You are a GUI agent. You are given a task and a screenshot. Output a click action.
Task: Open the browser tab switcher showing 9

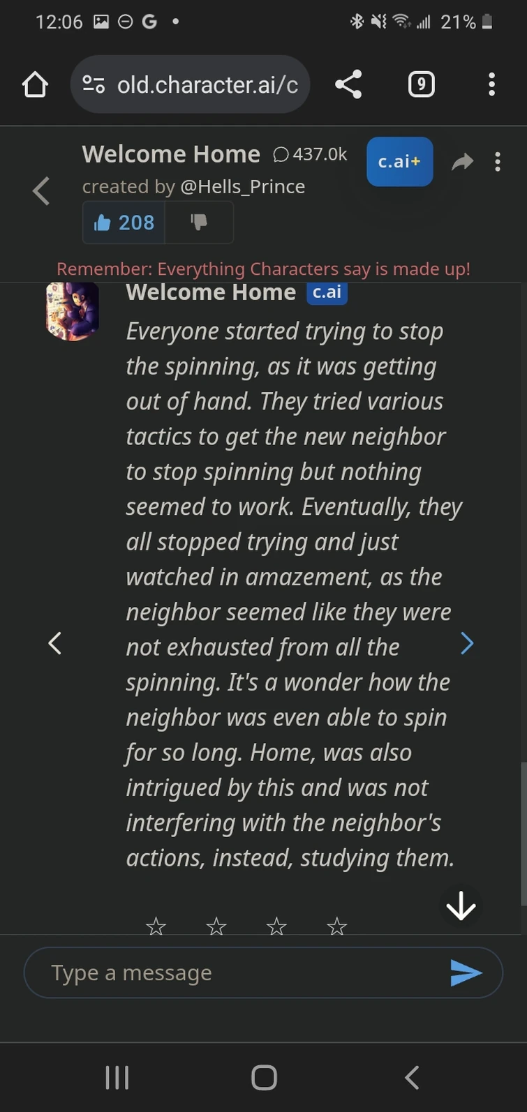[x=421, y=84]
